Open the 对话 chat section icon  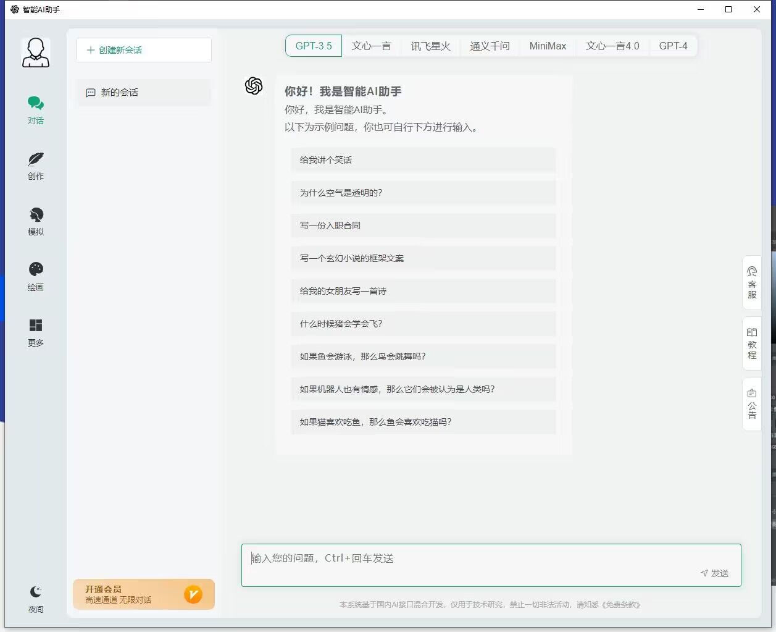(x=36, y=104)
